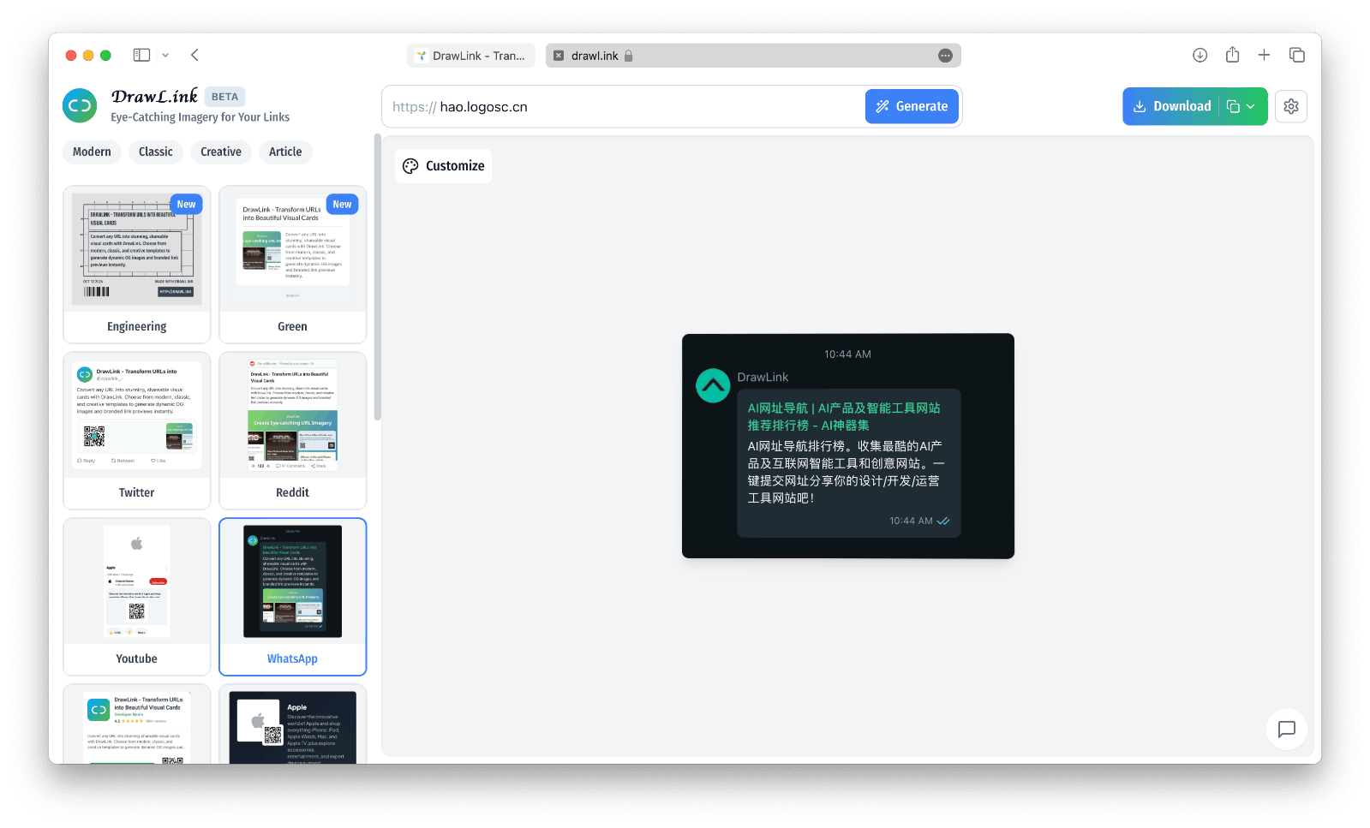The image size is (1370, 828).
Task: Click the template list scrollbar
Action: click(377, 277)
